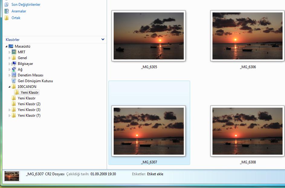Collapse the 100CANON tree node
The image size is (285, 188).
click(x=9, y=87)
